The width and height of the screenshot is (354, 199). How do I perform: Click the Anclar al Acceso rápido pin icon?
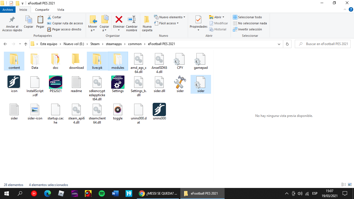click(12, 20)
